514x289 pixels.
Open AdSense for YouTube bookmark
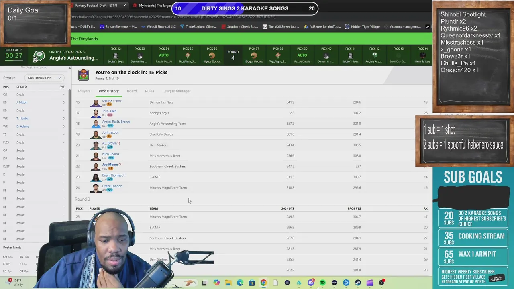point(322,27)
